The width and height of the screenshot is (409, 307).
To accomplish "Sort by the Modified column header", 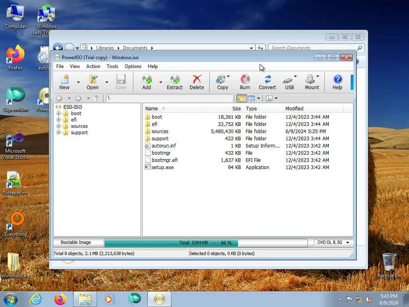I will point(313,109).
